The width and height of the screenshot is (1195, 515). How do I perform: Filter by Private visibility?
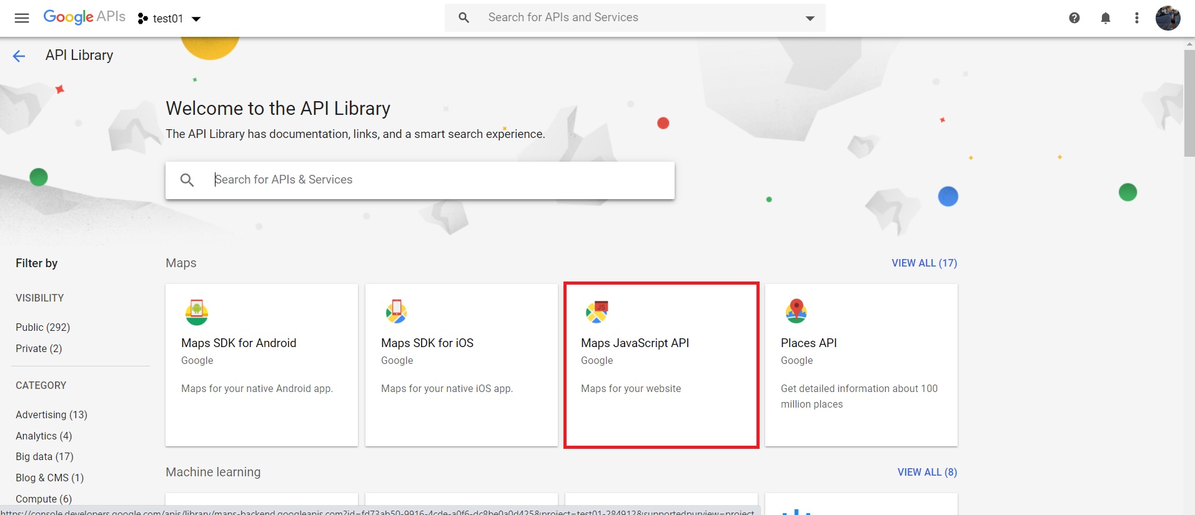[x=39, y=348]
